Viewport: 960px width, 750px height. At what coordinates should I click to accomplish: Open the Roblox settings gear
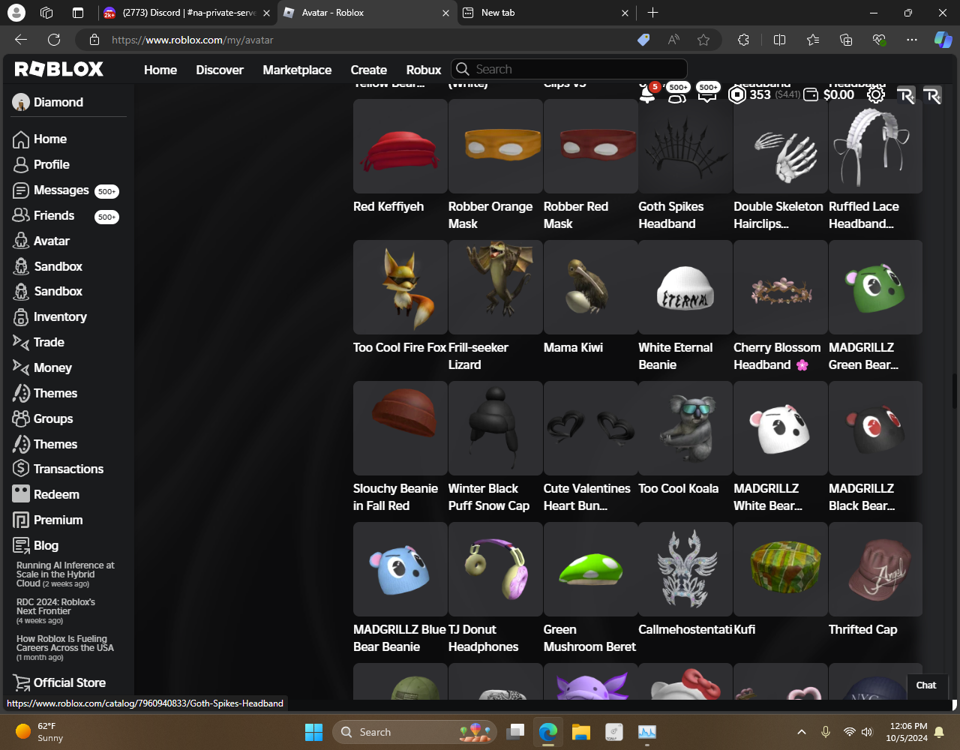876,94
